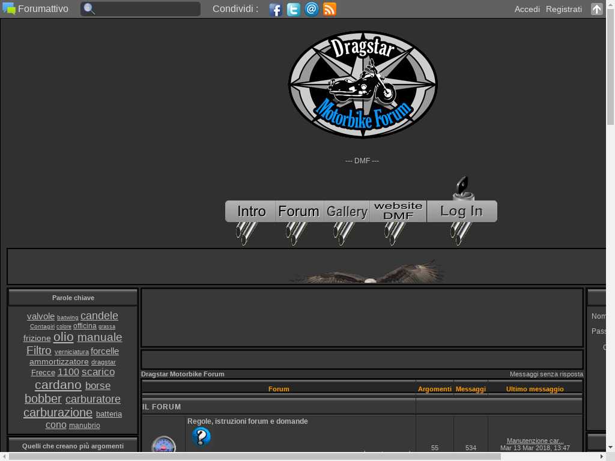Select keyword dragstar
Viewport: 615px width, 461px height.
pos(103,362)
